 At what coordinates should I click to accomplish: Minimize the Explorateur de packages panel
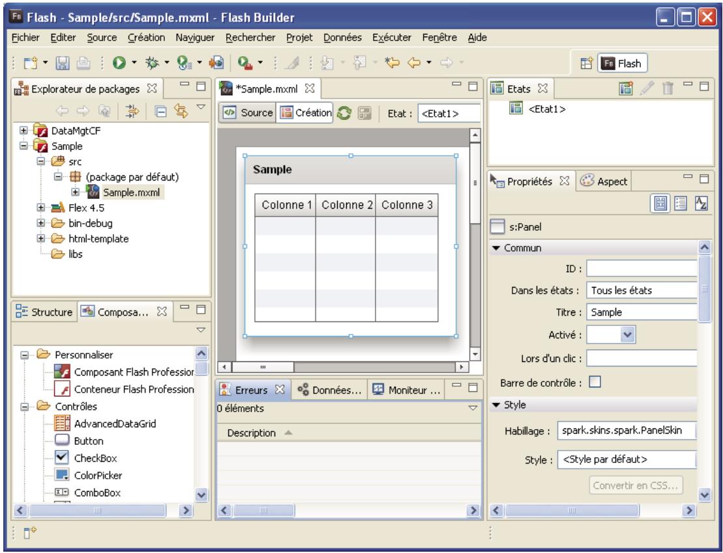[185, 84]
